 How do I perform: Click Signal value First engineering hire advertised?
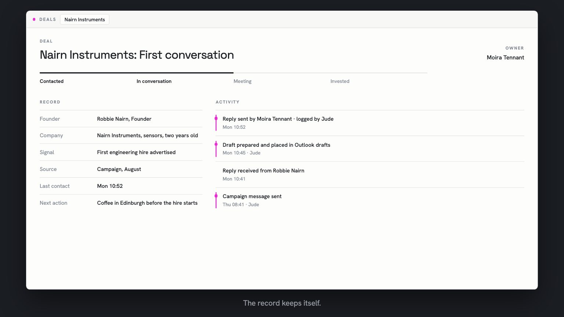coord(136,152)
